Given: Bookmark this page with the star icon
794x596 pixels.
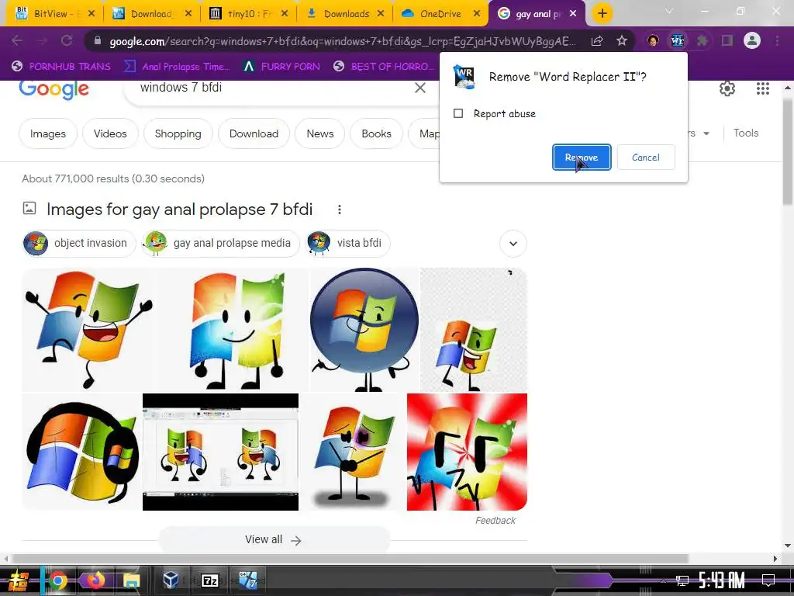Looking at the screenshot, I should coord(622,40).
